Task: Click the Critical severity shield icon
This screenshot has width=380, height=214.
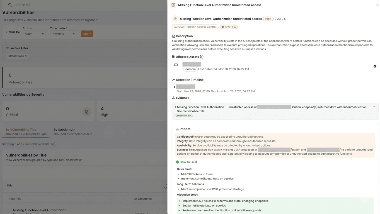Action: click(x=87, y=112)
